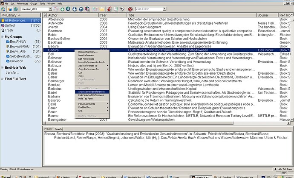Switch to the Search tab
The height and width of the screenshot is (178, 294).
click(58, 129)
